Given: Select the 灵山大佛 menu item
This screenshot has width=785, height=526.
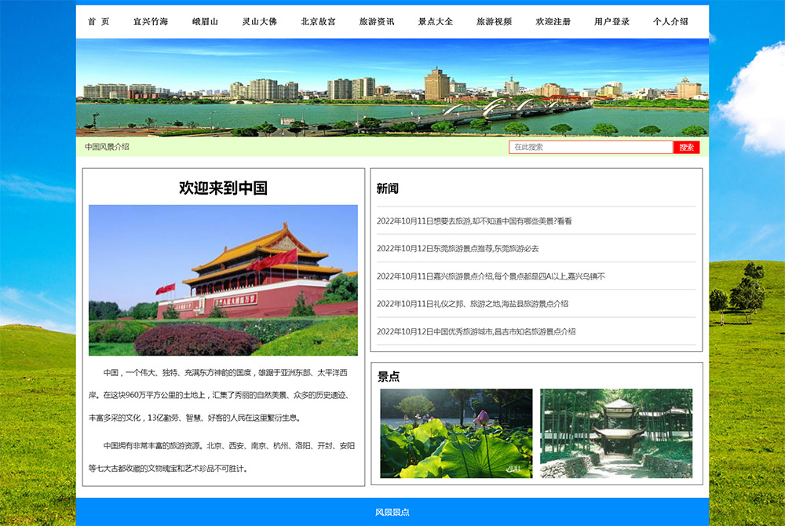Looking at the screenshot, I should (x=259, y=21).
